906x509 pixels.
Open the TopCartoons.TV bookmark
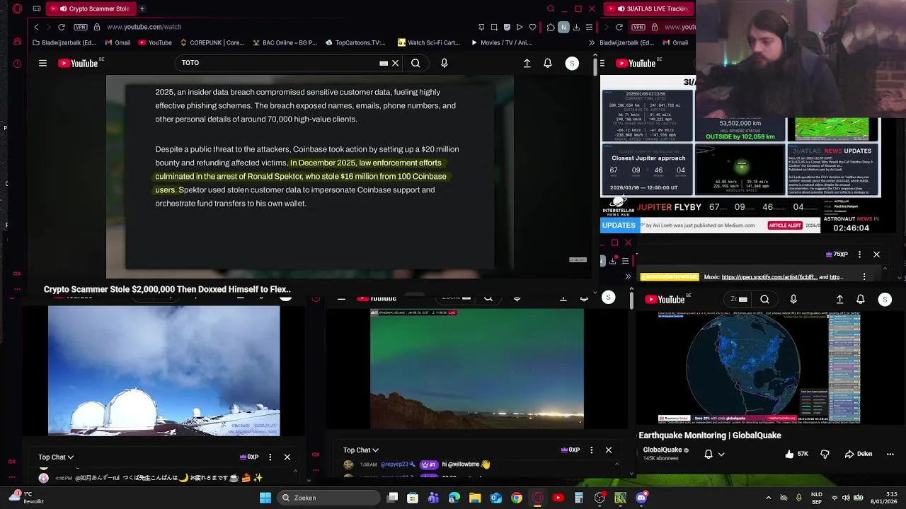(x=355, y=42)
